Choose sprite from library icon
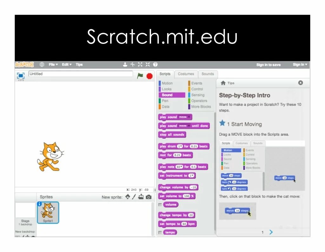Screen dimensions: 325x252 click(x=128, y=197)
